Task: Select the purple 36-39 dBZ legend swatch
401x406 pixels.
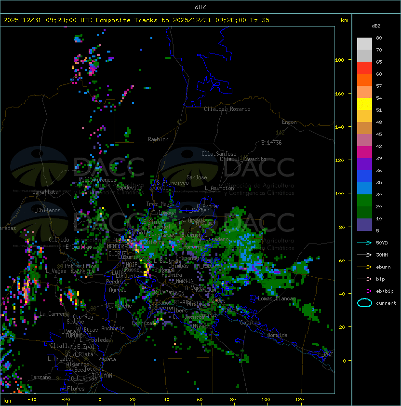Action: tap(364, 164)
